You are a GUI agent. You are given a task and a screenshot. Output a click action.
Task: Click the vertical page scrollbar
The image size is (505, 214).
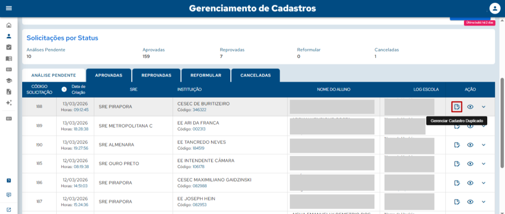pos(502,118)
